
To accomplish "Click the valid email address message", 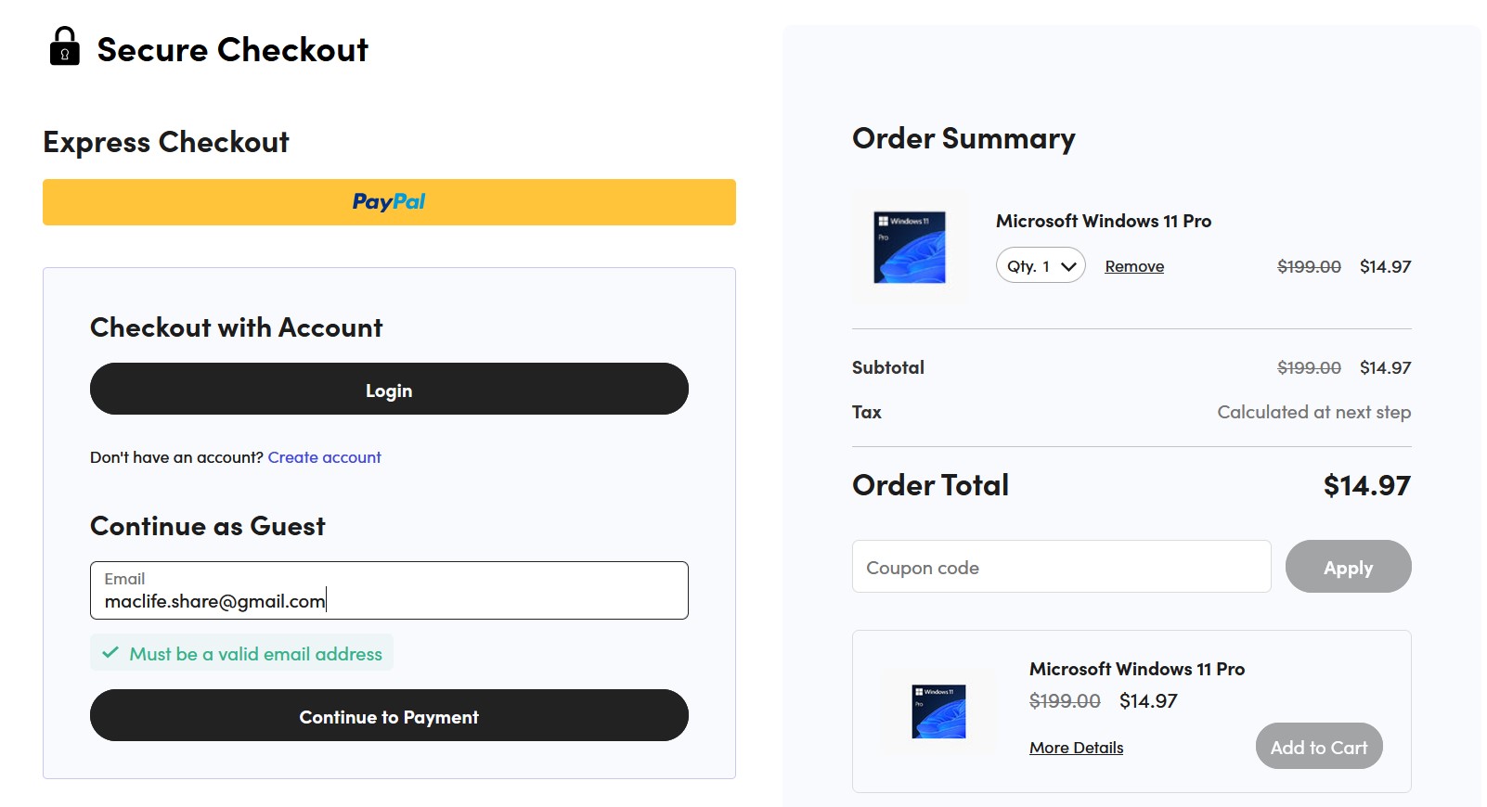I will [x=255, y=654].
